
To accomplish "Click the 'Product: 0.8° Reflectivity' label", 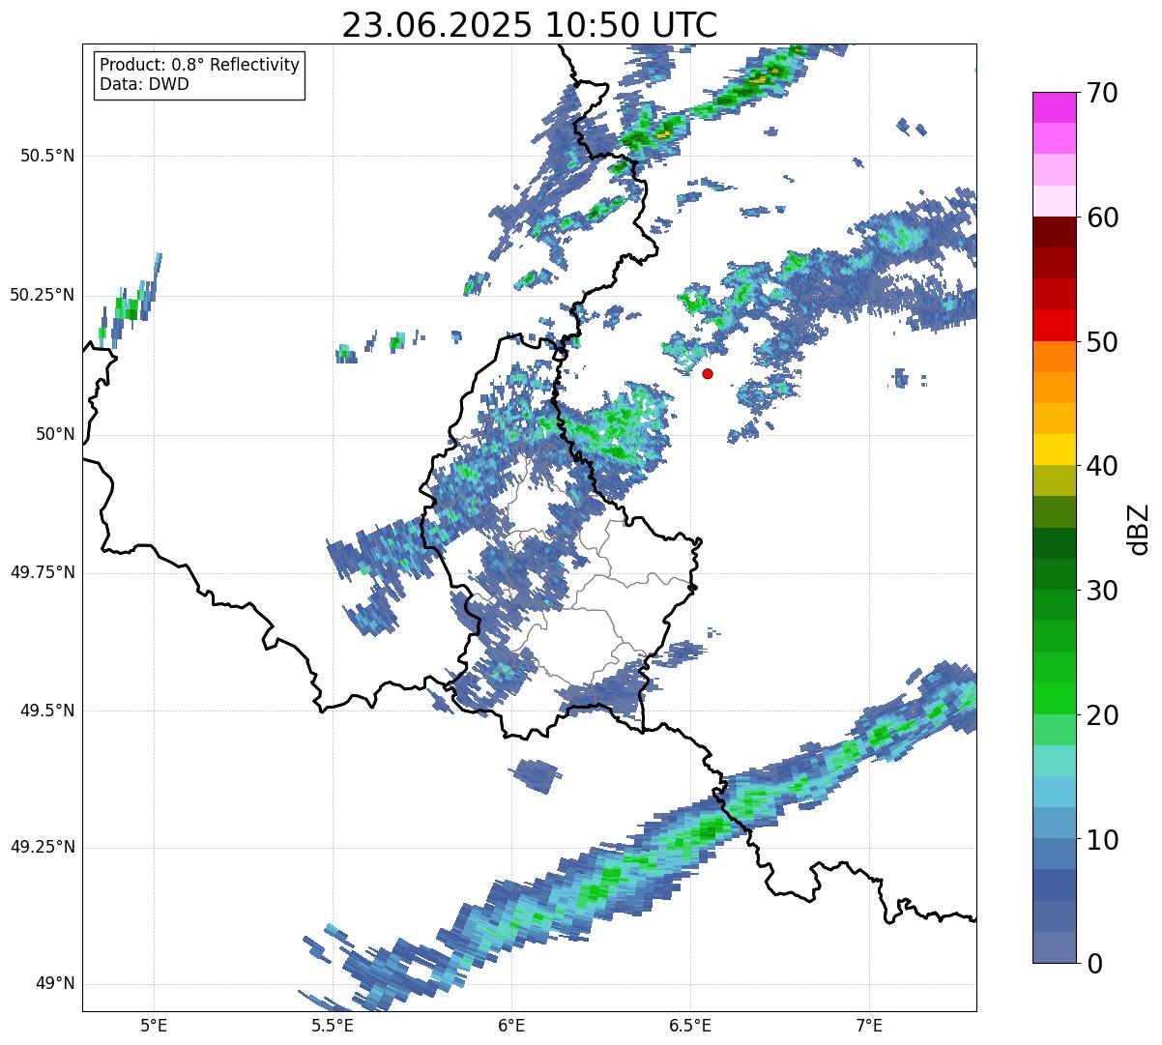I will coord(200,65).
